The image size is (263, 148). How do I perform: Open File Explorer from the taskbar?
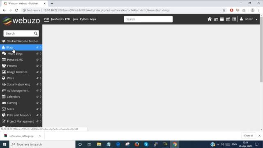pyautogui.click(x=99, y=144)
